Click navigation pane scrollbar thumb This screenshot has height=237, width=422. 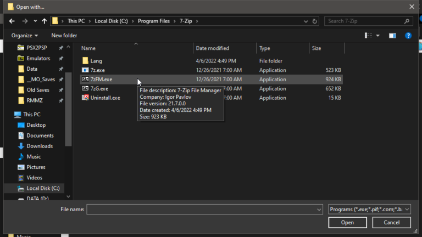[x=68, y=109]
